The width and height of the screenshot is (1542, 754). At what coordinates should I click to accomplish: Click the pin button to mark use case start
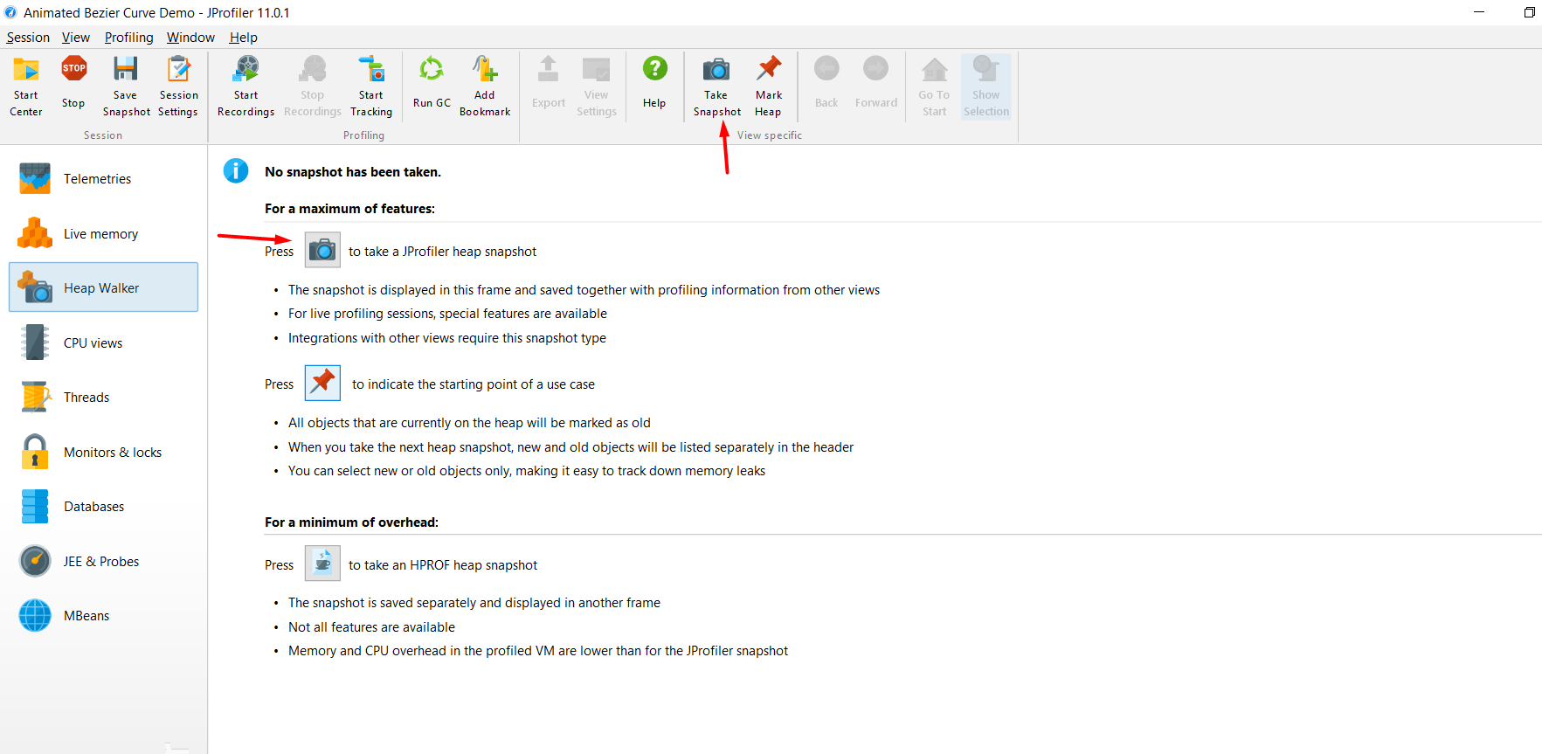(x=322, y=383)
